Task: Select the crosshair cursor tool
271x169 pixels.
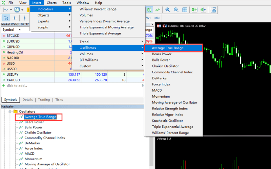Action: point(15,18)
